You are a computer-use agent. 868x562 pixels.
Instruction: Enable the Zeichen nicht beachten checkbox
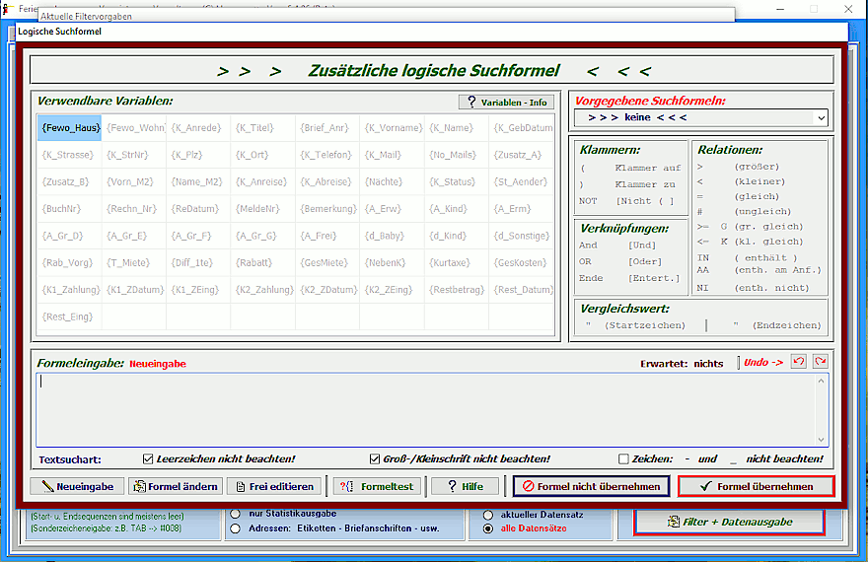click(623, 459)
